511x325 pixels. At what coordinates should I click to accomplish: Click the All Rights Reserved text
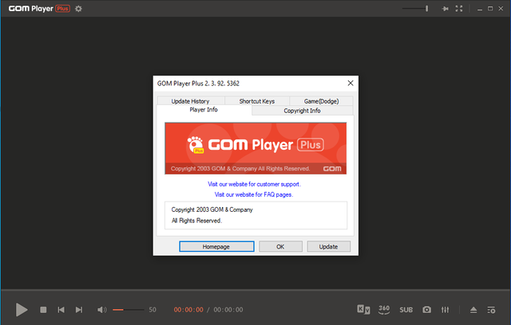click(197, 221)
